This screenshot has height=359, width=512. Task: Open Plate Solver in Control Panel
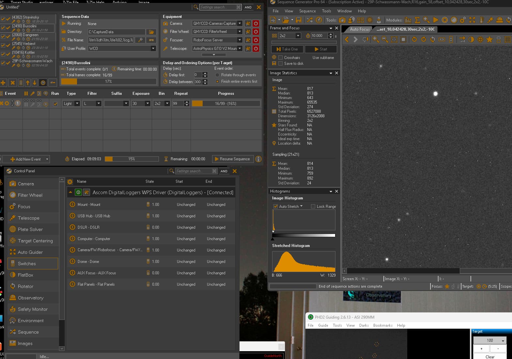tap(30, 229)
